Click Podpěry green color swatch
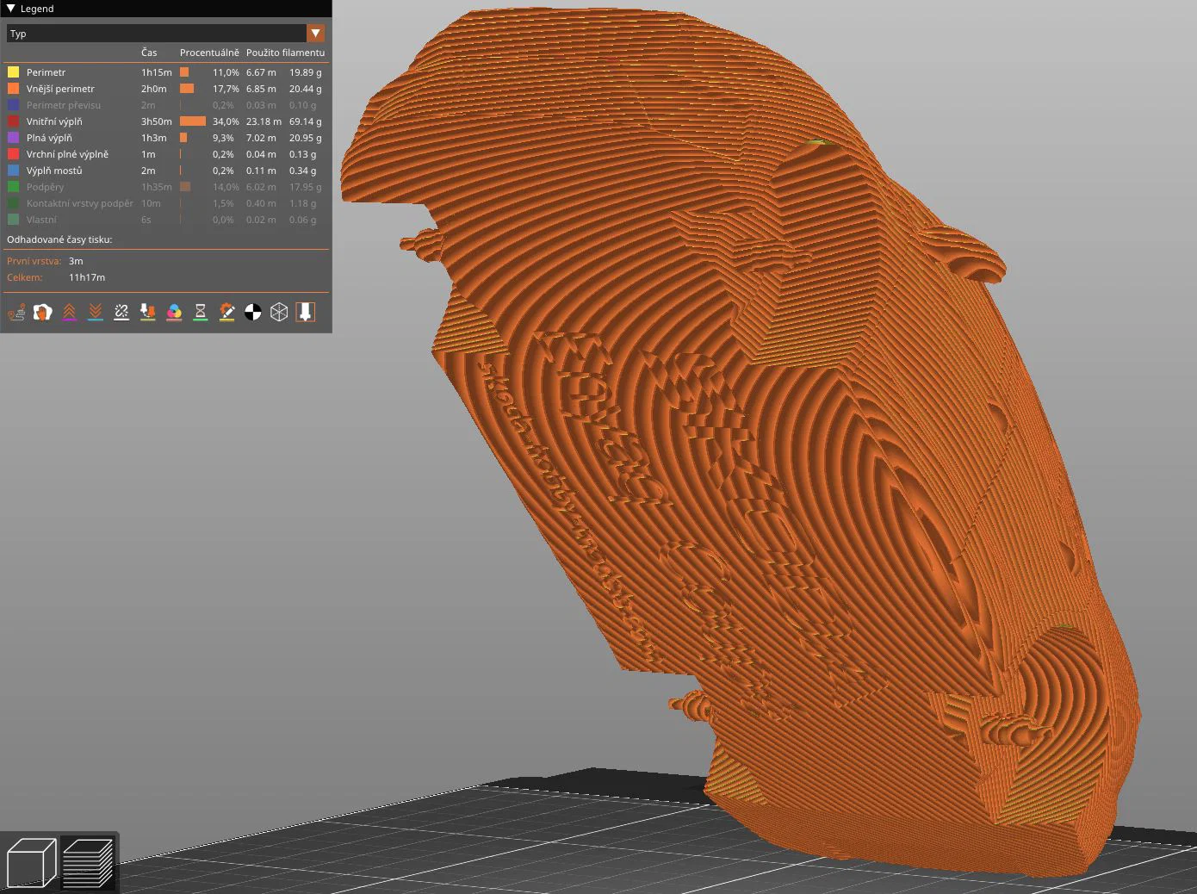Viewport: 1197px width, 894px height. tap(13, 187)
